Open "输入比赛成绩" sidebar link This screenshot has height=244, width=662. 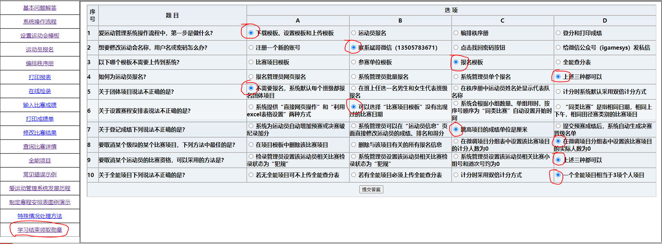tap(40, 105)
